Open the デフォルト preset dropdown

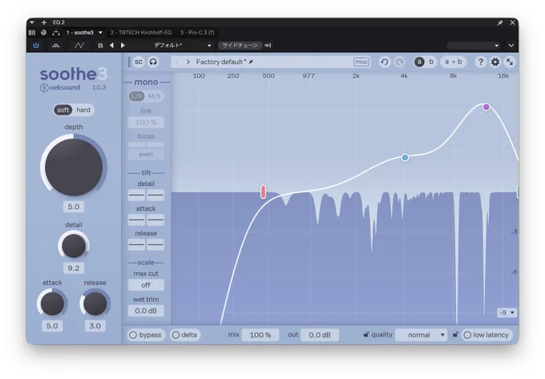(183, 46)
